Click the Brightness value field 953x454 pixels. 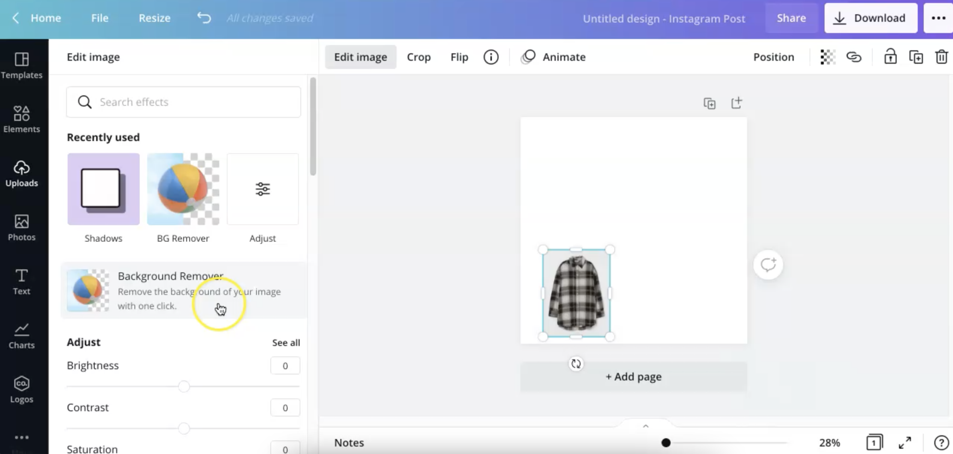click(285, 366)
